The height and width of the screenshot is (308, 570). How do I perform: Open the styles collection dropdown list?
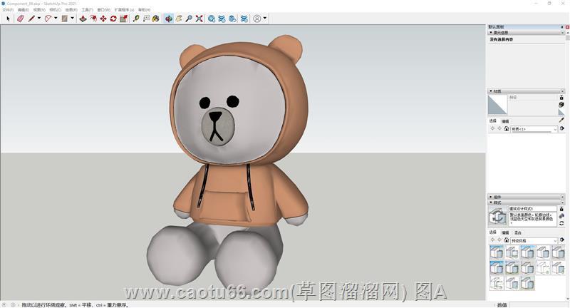point(534,240)
